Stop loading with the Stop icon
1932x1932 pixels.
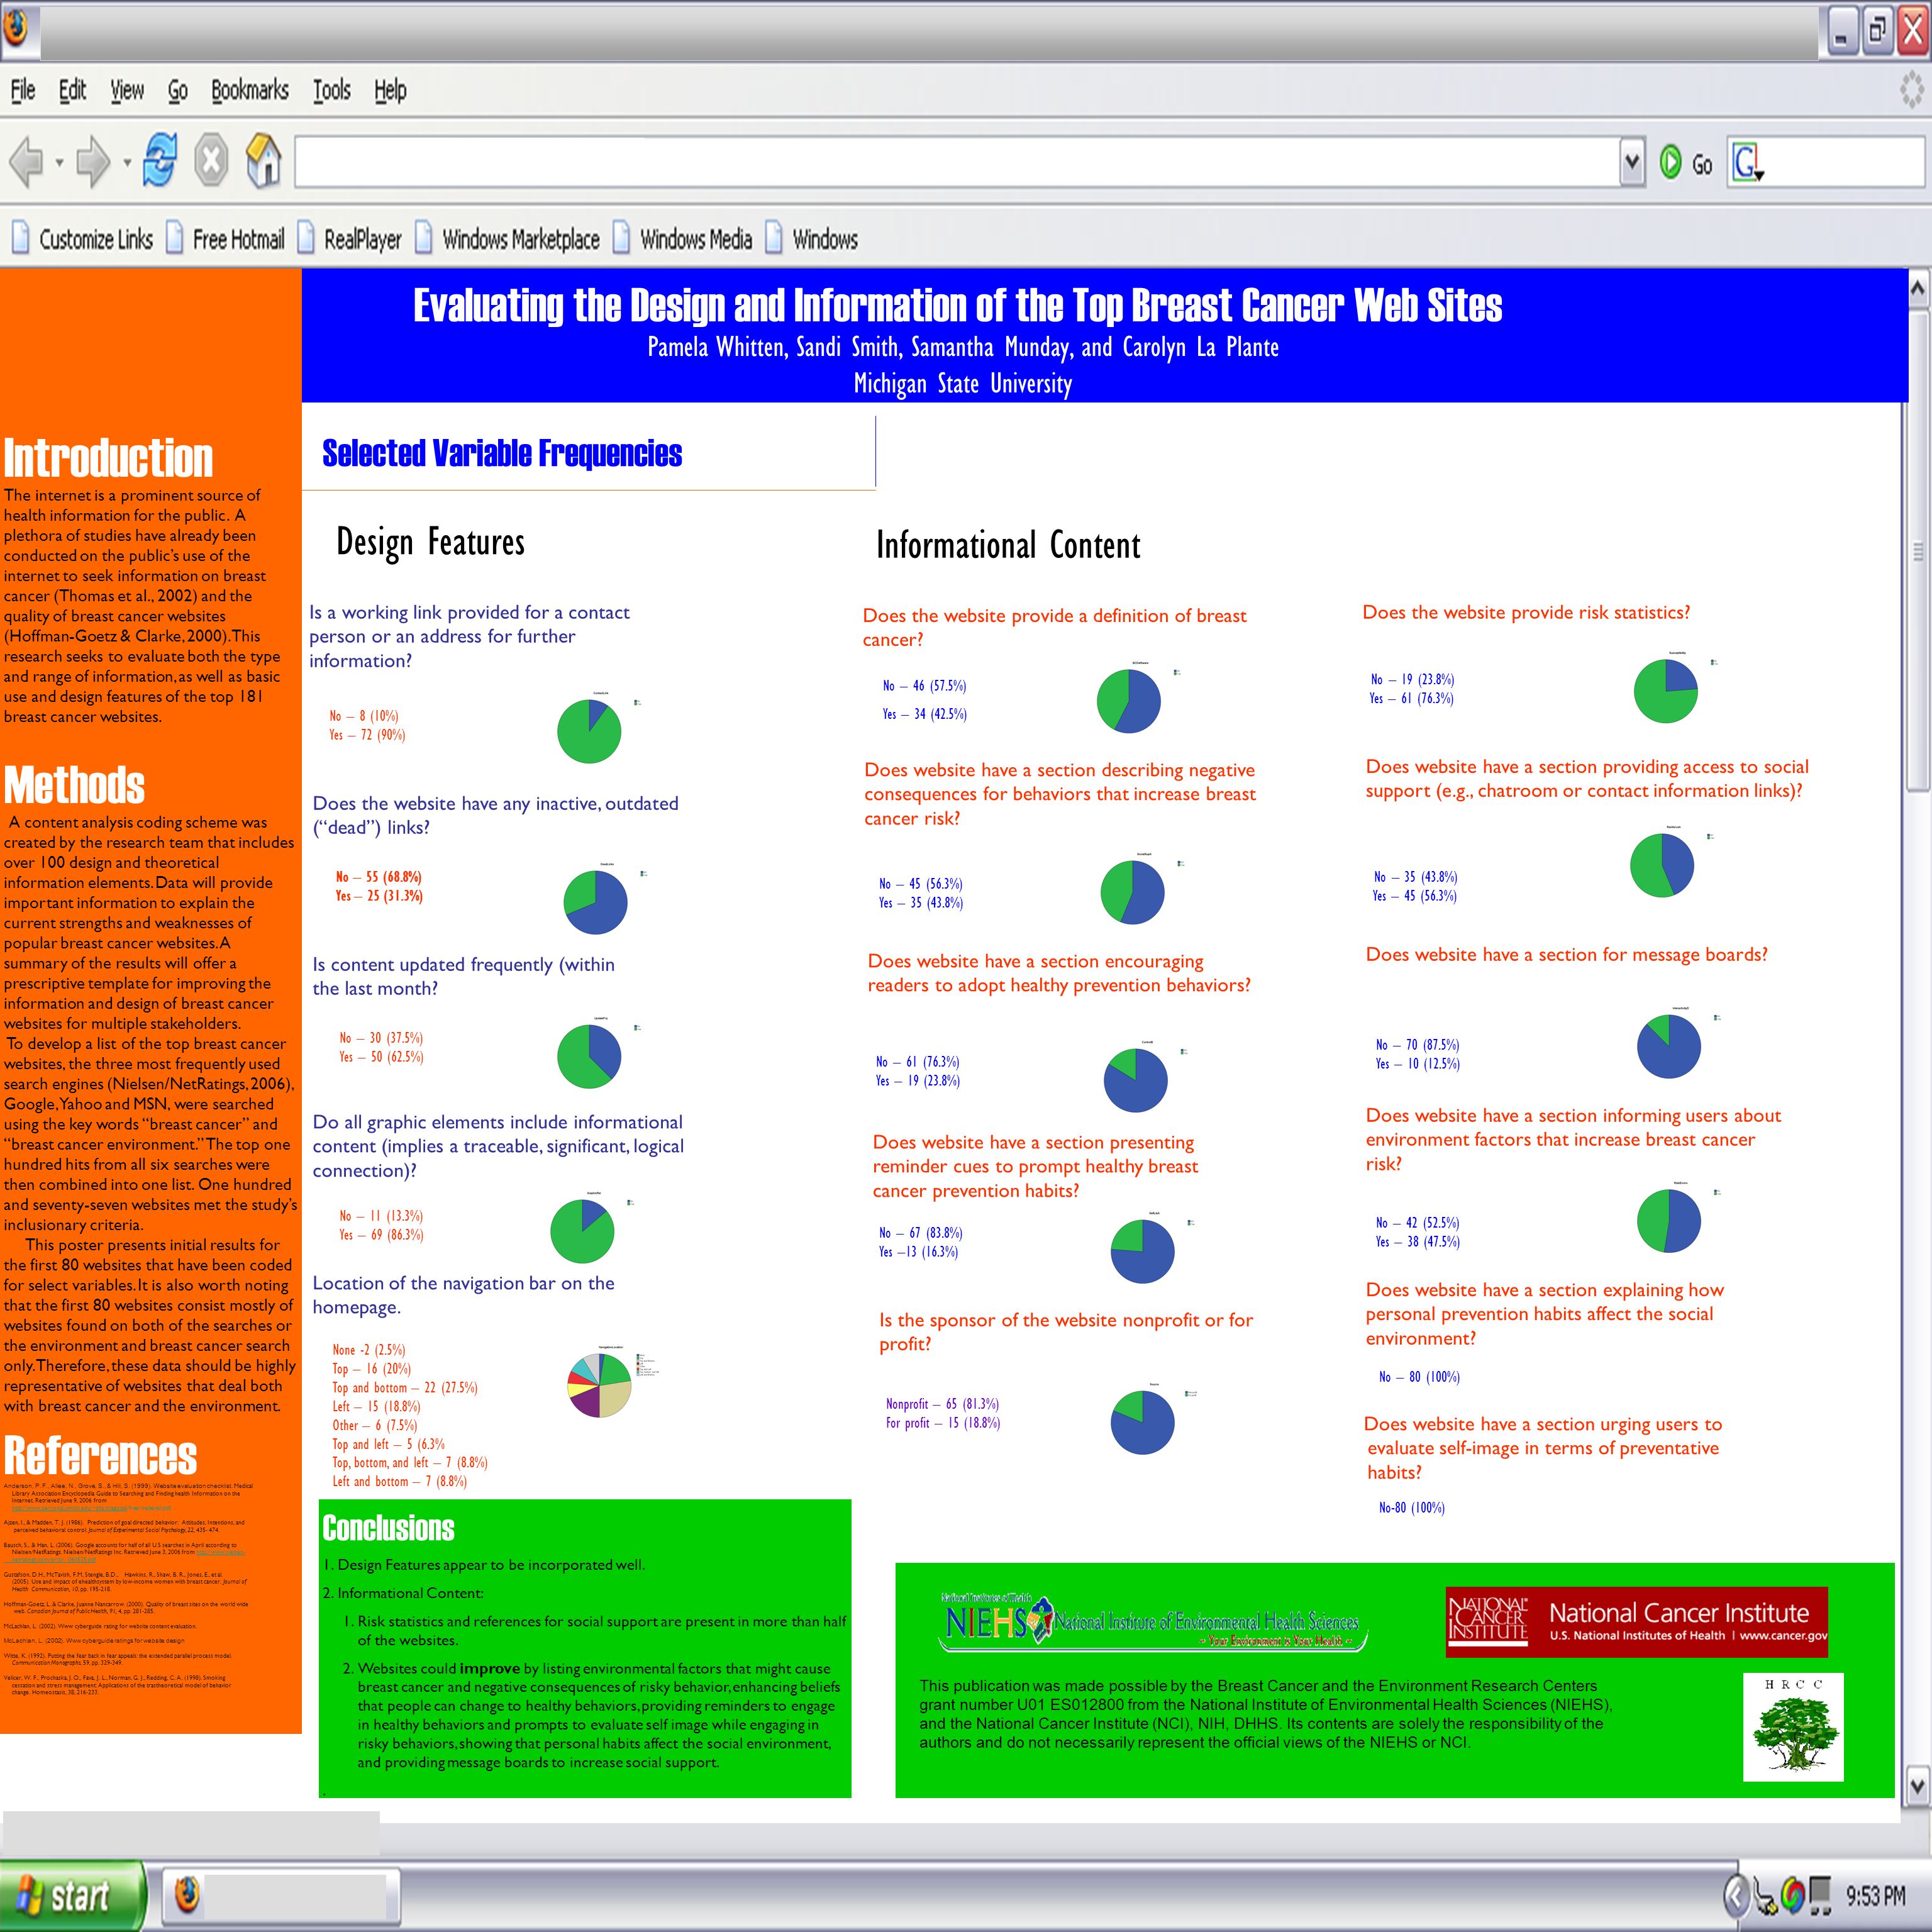coord(211,160)
